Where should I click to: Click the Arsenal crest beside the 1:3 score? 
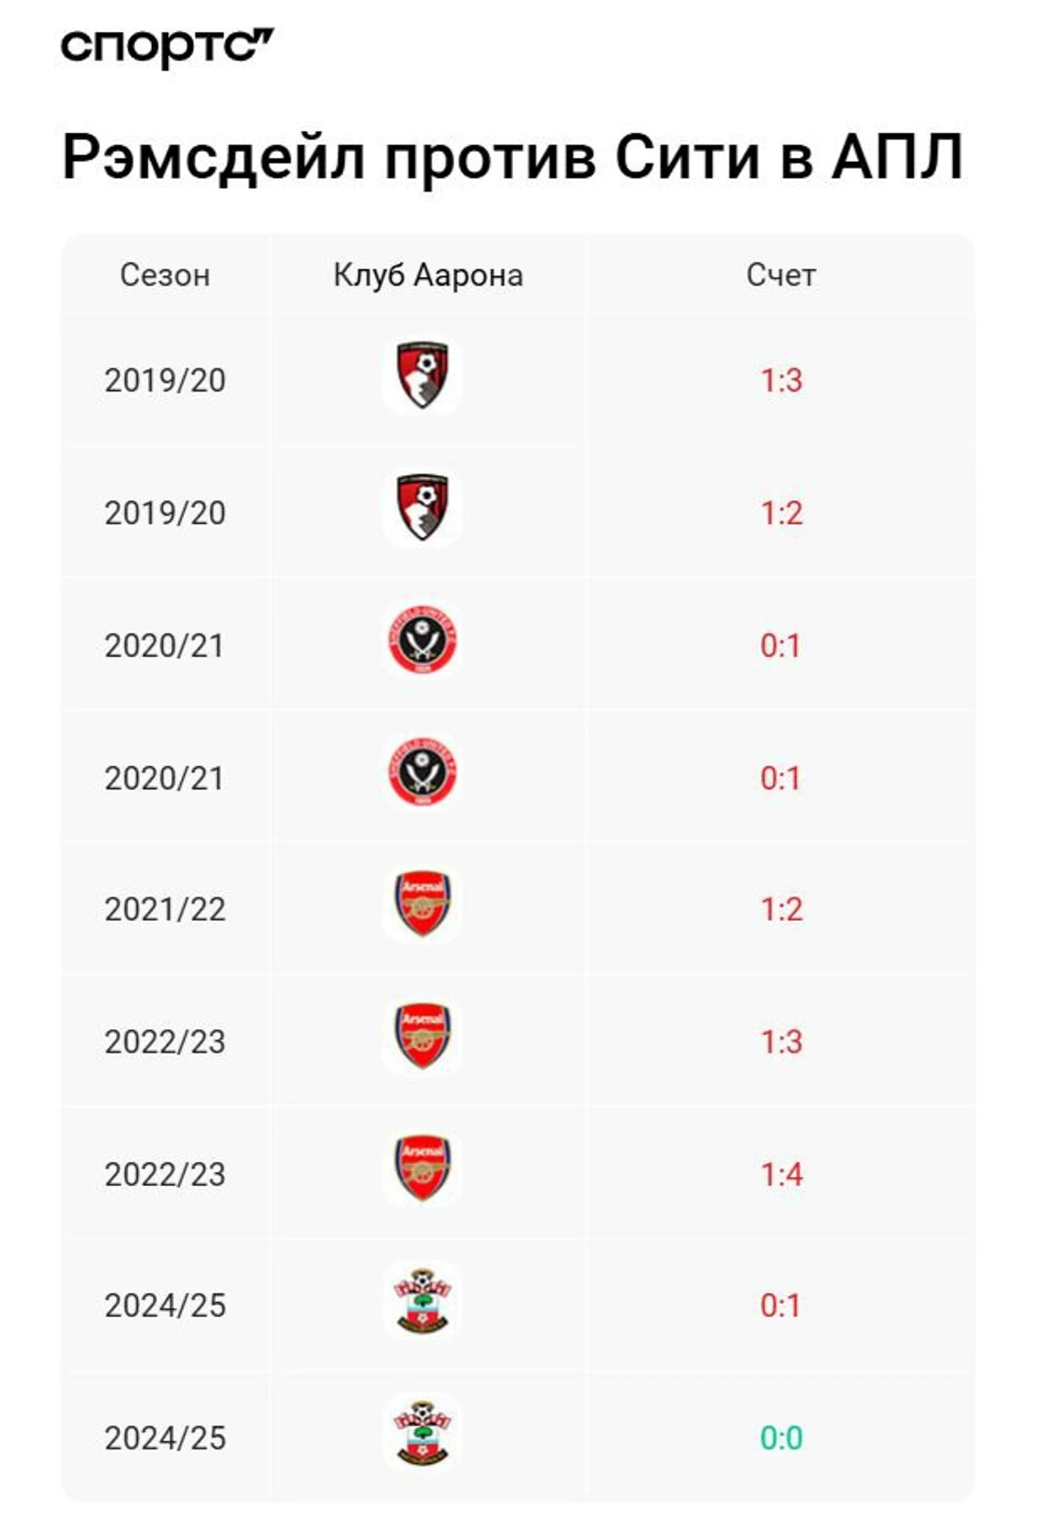422,1036
